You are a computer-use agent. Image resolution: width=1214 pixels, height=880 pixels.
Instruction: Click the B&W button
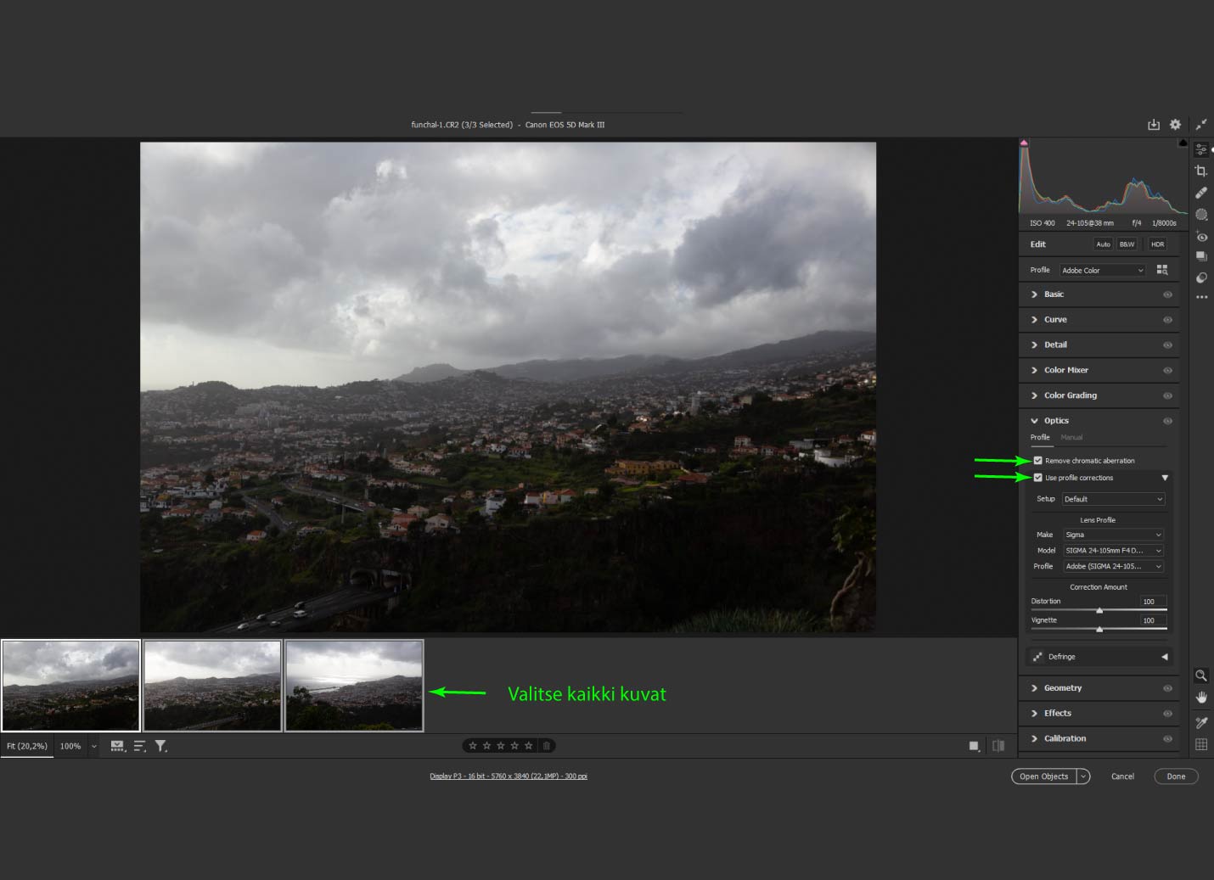pyautogui.click(x=1127, y=244)
